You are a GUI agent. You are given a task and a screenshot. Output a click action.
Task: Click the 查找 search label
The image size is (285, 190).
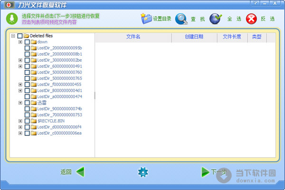coord(198,19)
